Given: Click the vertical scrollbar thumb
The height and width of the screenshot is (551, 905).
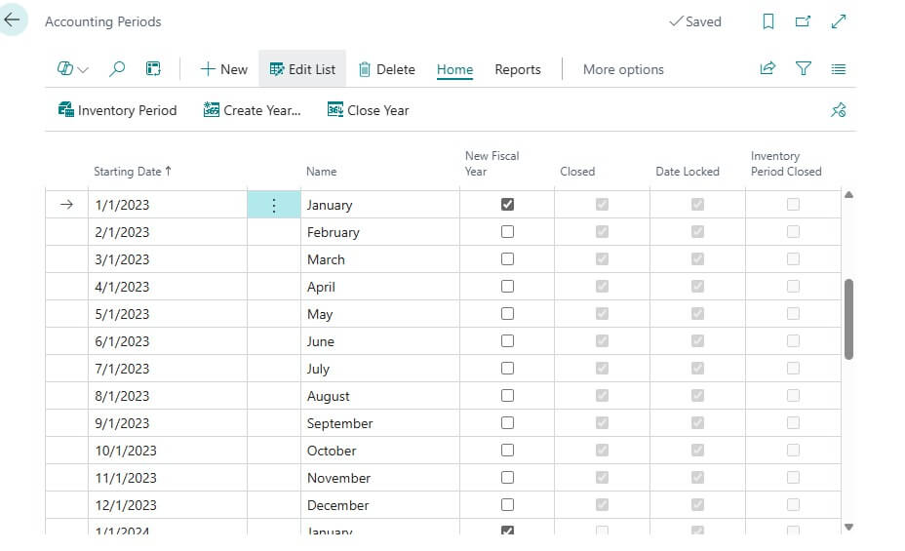Looking at the screenshot, I should (848, 319).
